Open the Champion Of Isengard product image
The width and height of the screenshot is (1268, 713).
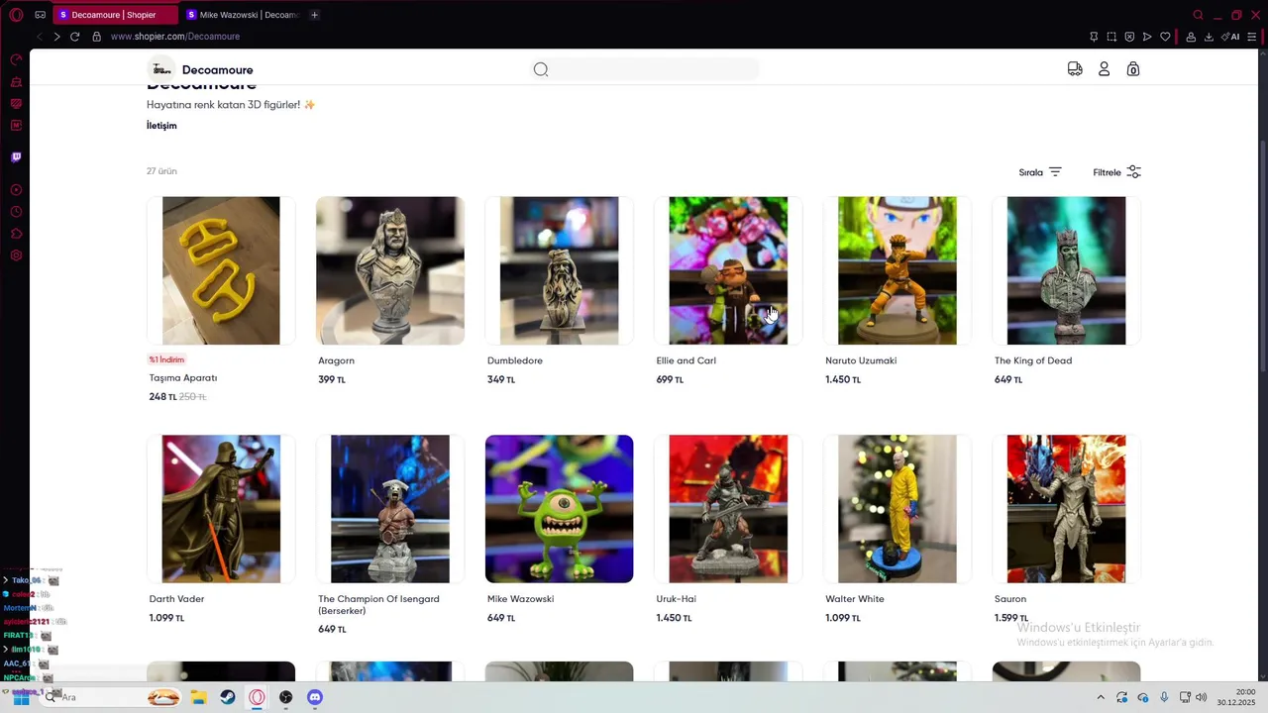click(x=390, y=509)
